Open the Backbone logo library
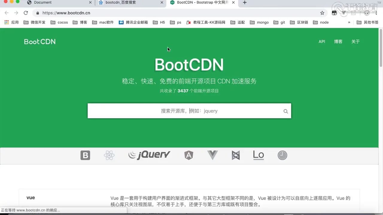Viewport: 383px width, 215px height. 236,155
